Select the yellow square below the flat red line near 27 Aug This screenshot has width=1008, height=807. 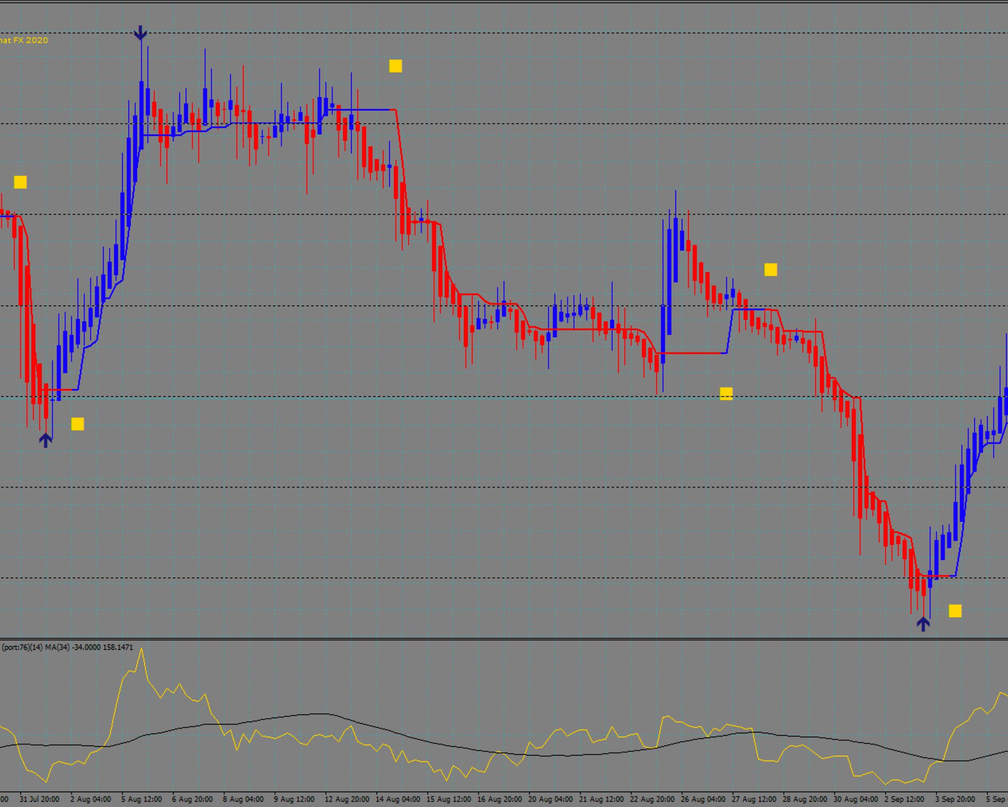(726, 393)
